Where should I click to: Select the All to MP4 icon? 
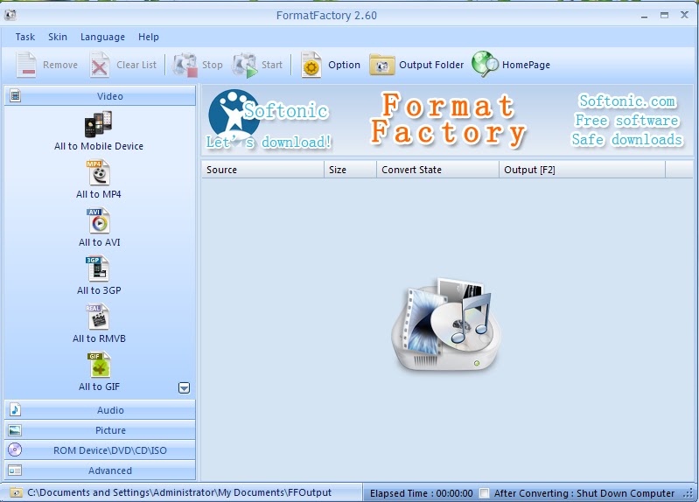99,172
